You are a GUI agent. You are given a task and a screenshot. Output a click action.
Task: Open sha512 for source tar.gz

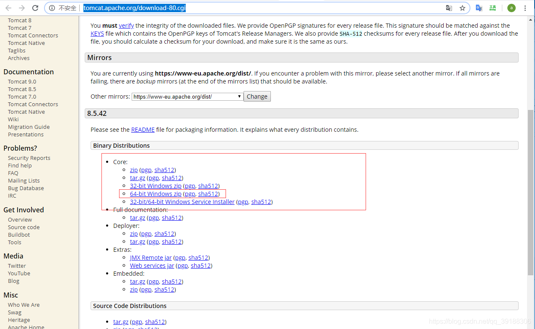click(155, 322)
